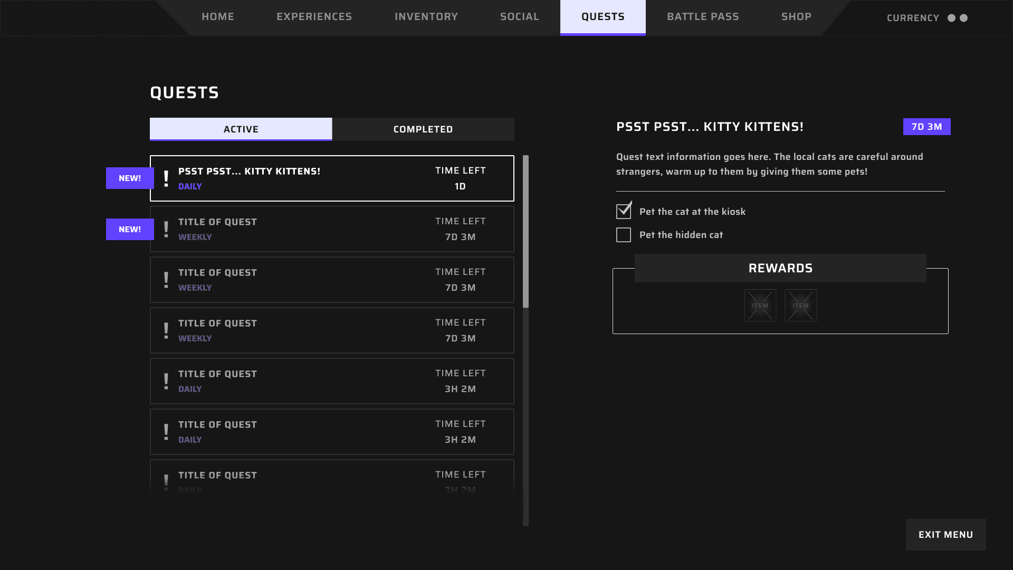Select the Active quests tab
1013x570 pixels.
click(x=241, y=129)
